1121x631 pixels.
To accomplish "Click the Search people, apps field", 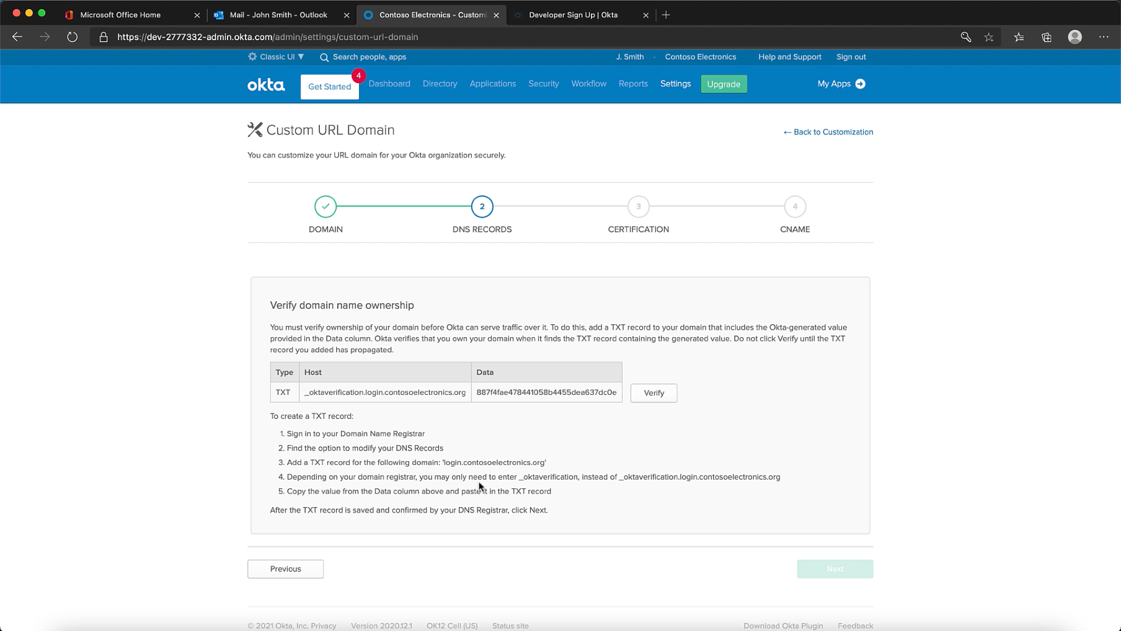I will [x=369, y=57].
